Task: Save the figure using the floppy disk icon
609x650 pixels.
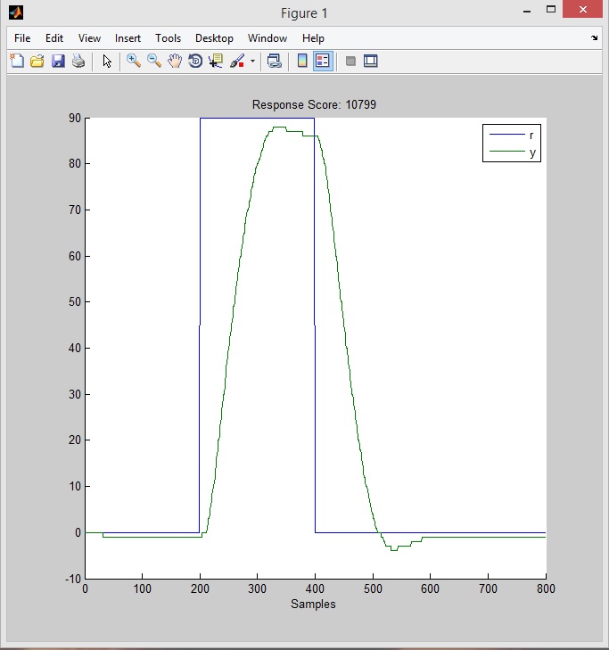Action: [x=58, y=62]
